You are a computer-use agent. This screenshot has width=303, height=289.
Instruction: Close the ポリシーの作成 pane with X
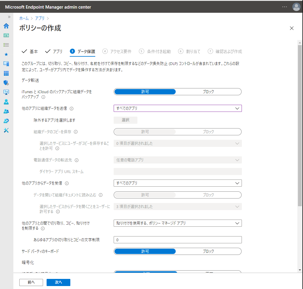tap(292, 28)
